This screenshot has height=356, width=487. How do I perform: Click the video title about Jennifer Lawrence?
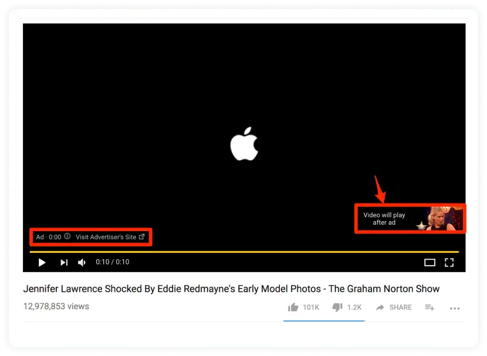pos(231,289)
